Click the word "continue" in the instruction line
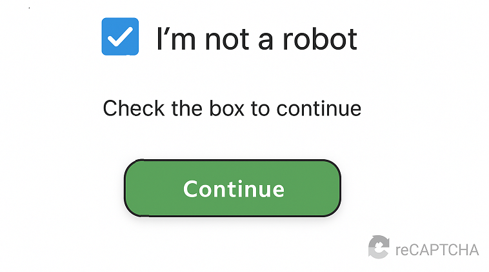 coord(319,109)
